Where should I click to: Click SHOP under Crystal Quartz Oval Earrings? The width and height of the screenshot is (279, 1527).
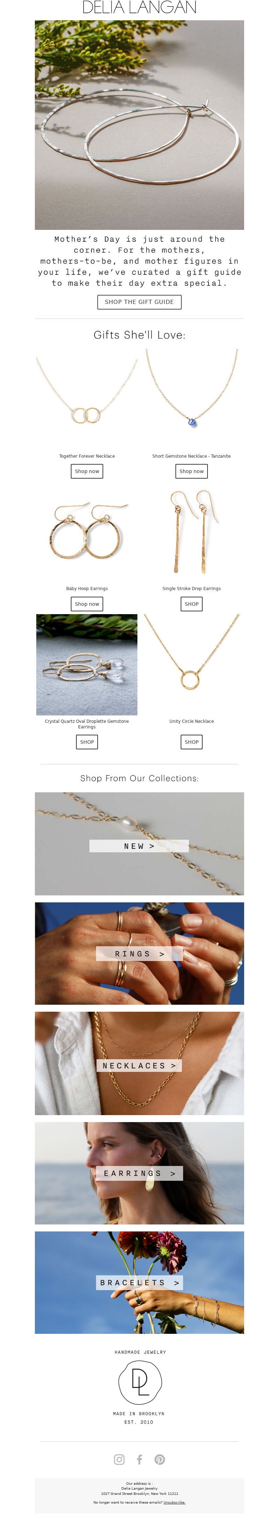(x=87, y=742)
